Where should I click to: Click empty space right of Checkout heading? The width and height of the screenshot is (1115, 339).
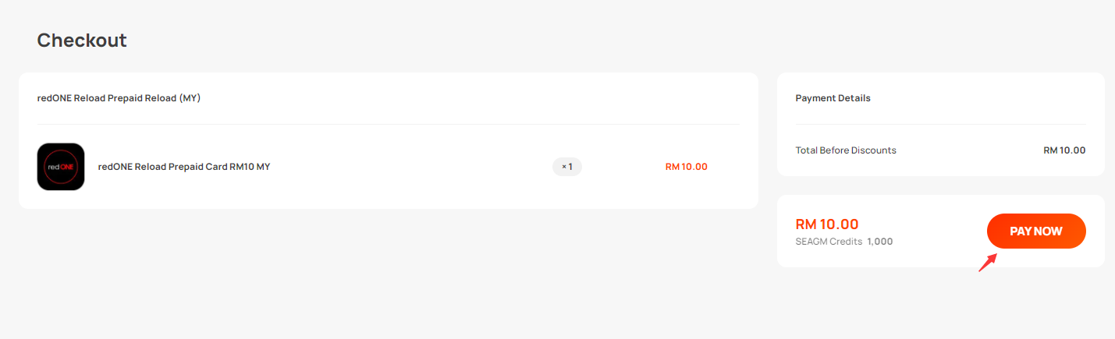(546, 41)
